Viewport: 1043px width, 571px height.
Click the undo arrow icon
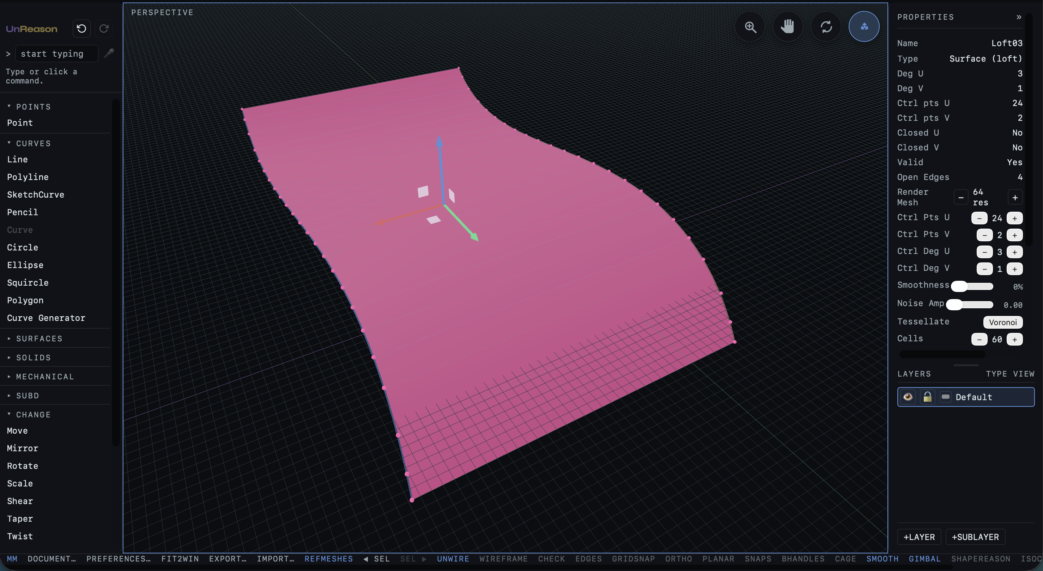tap(81, 29)
